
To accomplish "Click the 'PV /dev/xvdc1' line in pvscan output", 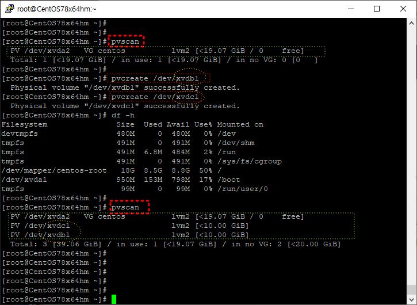I will point(129,226).
